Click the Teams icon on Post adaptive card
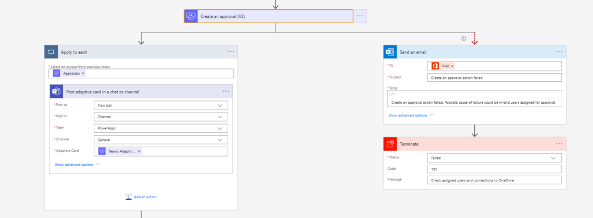 point(56,91)
